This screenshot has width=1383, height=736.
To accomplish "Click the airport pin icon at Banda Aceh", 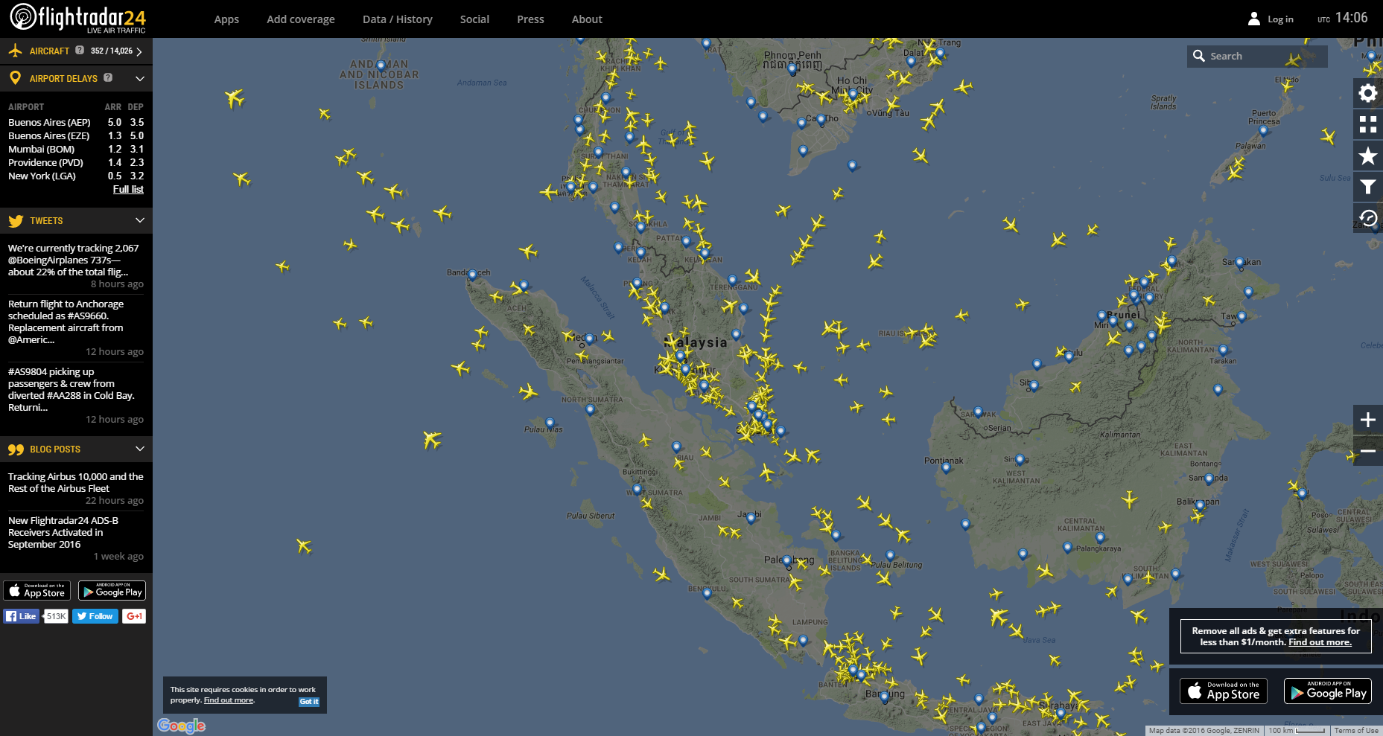I will click(472, 275).
